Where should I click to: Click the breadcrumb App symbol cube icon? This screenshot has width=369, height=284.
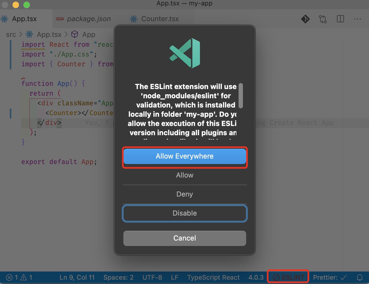click(x=75, y=34)
